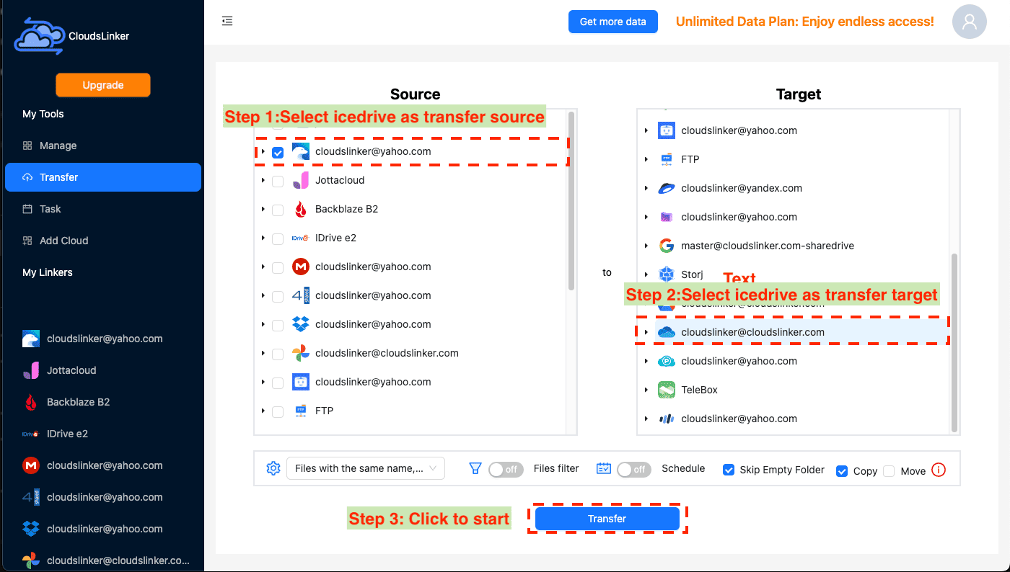Select the purple folder icon in Target list
The height and width of the screenshot is (572, 1010).
click(667, 217)
